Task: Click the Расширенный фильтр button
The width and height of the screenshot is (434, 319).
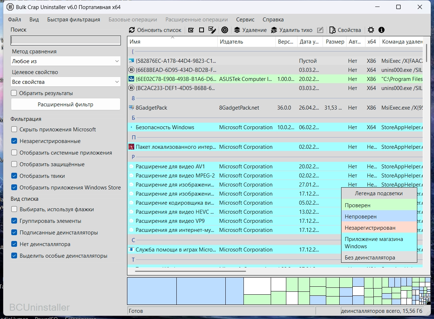Action: [x=66, y=105]
